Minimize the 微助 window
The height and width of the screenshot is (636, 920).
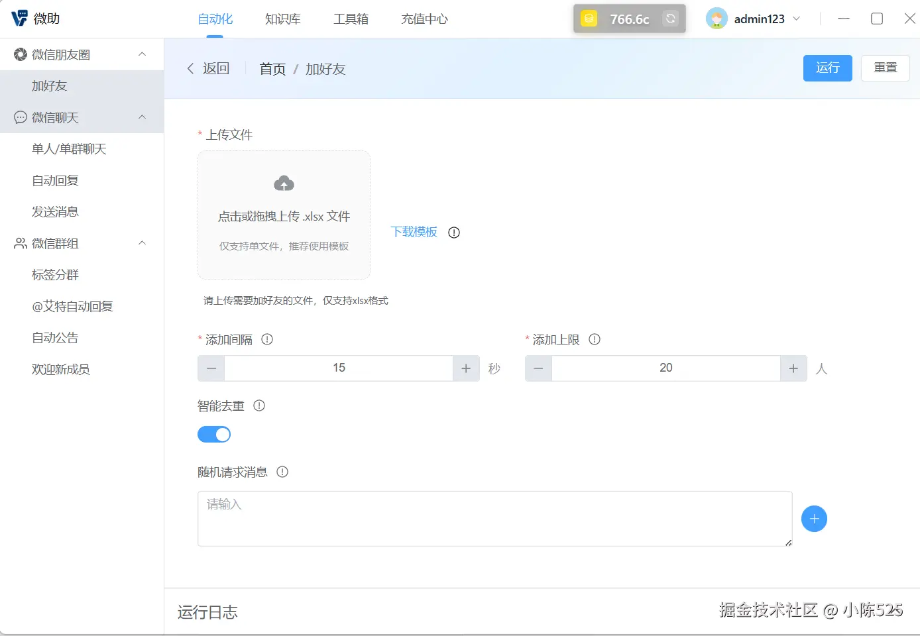(x=844, y=19)
